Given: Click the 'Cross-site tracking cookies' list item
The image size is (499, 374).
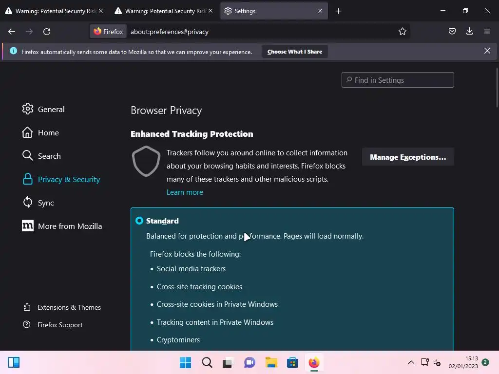Looking at the screenshot, I should pos(199,286).
